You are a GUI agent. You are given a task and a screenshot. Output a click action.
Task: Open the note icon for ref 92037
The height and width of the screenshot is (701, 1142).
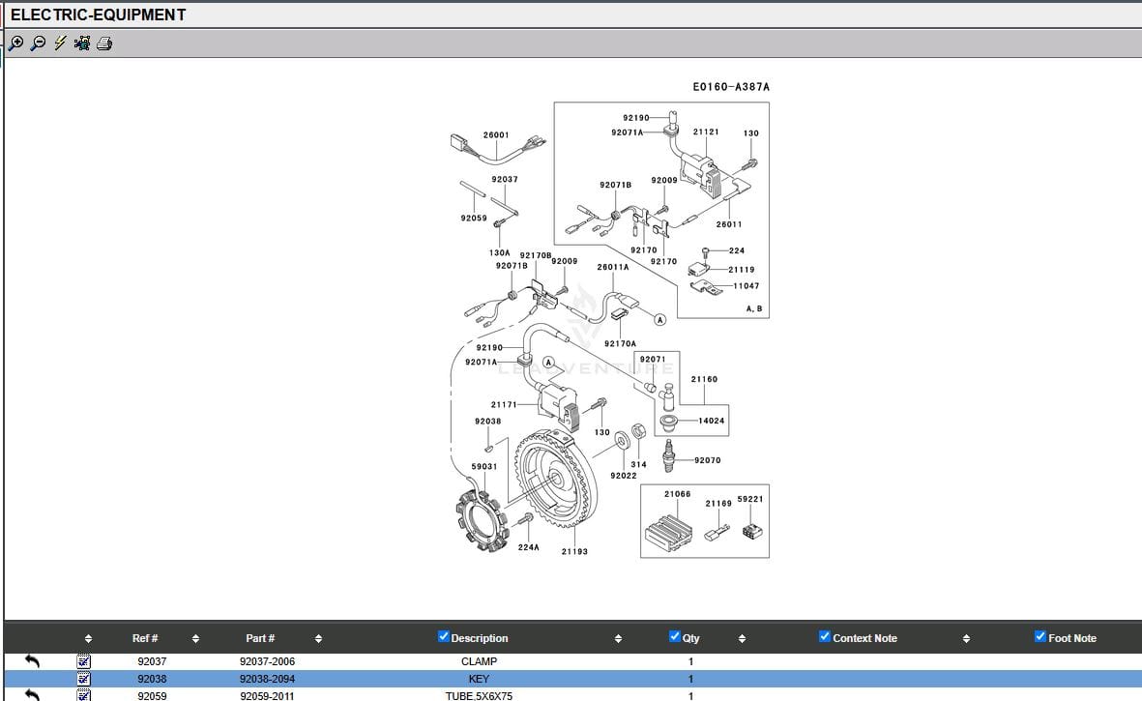84,661
